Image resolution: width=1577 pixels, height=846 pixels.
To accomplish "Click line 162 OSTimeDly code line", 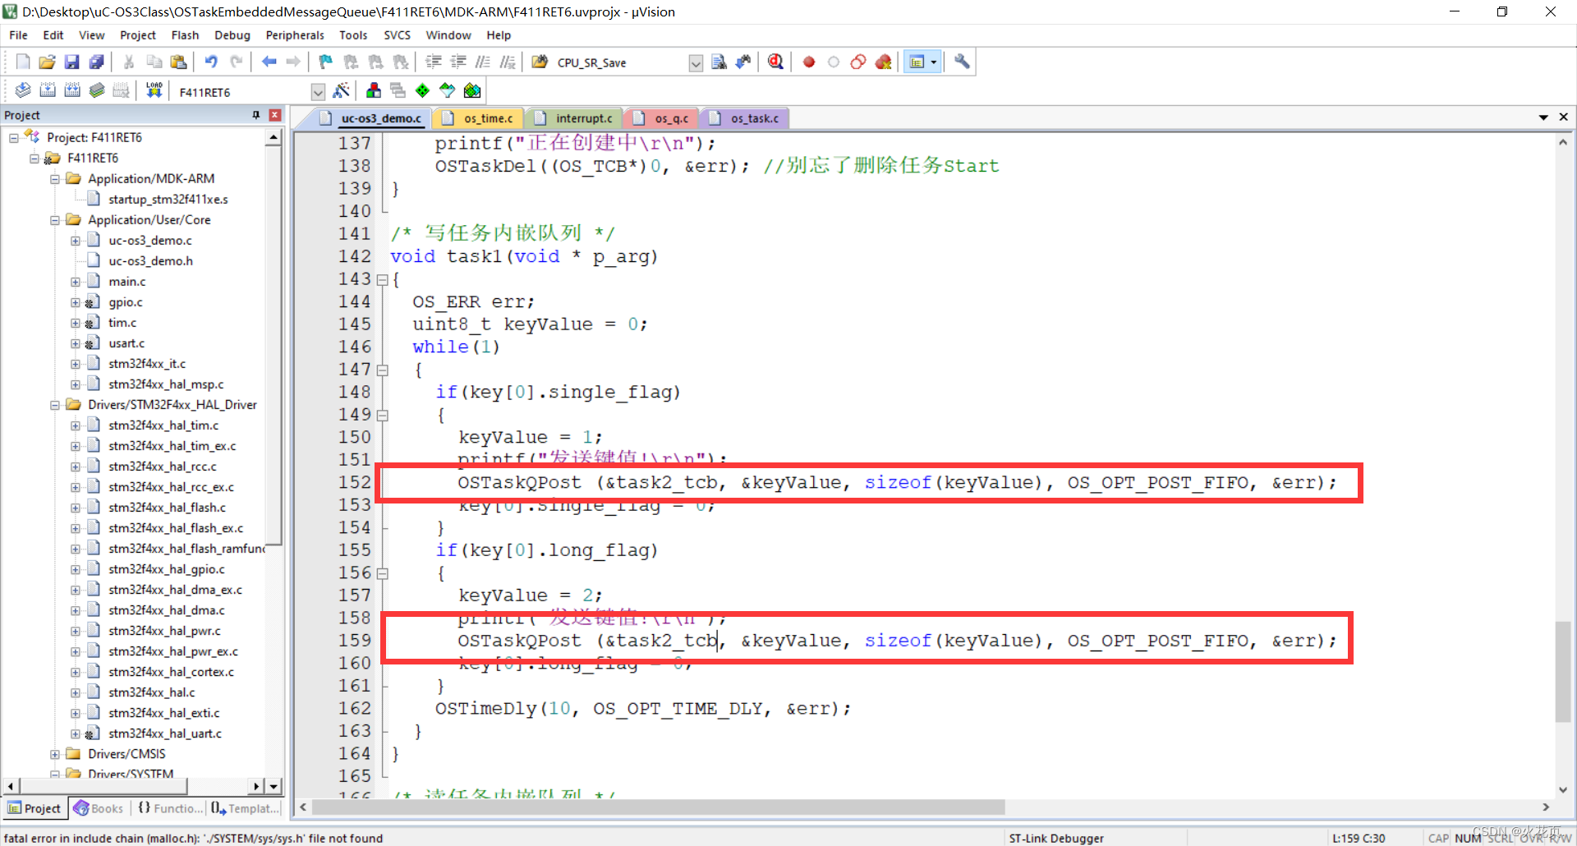I will 643,709.
